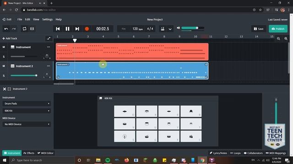Open Instrument 2 track options menu

click(x=49, y=66)
